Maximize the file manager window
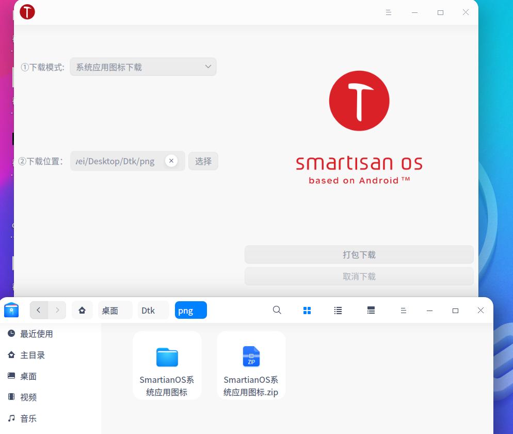Screen dimensions: 513x434 click(x=455, y=311)
